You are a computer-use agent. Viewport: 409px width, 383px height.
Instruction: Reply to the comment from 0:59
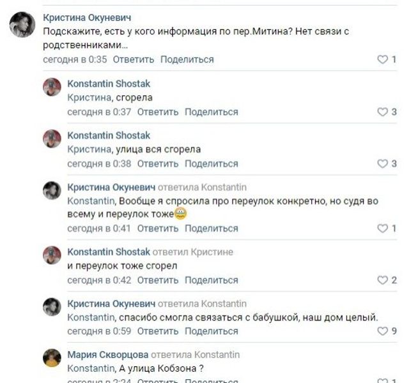158,331
